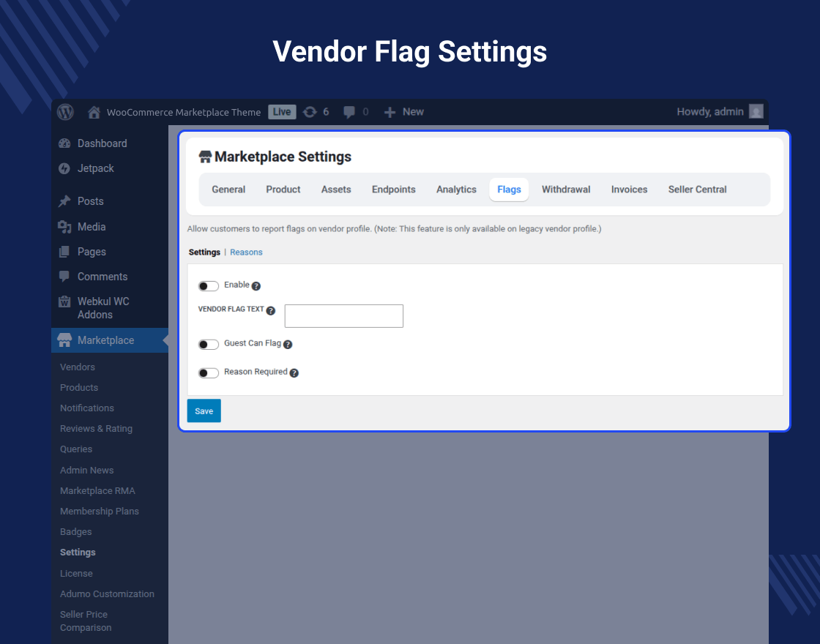Open Vendors in Marketplace submenu
The height and width of the screenshot is (644, 820).
[x=78, y=367]
